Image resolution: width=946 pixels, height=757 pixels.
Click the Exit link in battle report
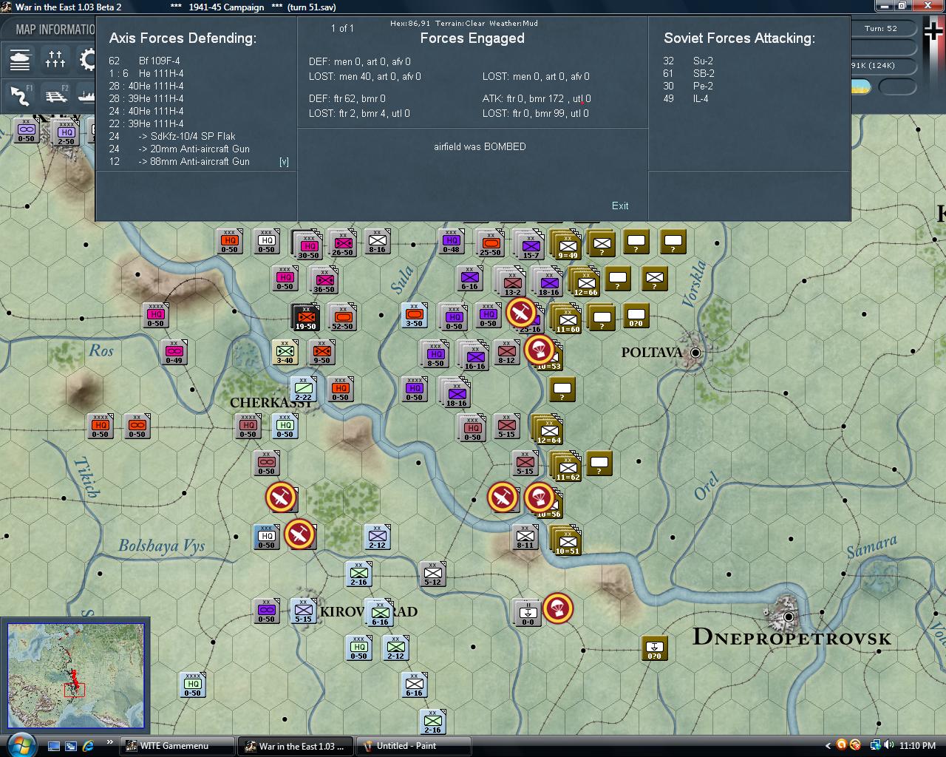(x=620, y=206)
